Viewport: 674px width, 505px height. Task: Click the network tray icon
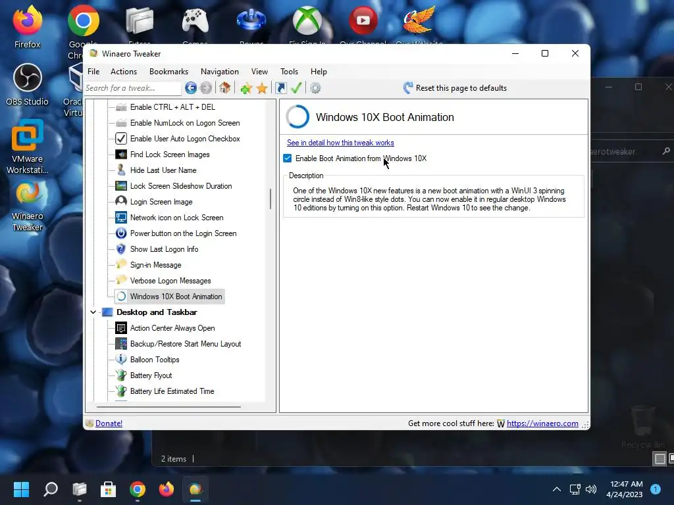[x=575, y=489]
